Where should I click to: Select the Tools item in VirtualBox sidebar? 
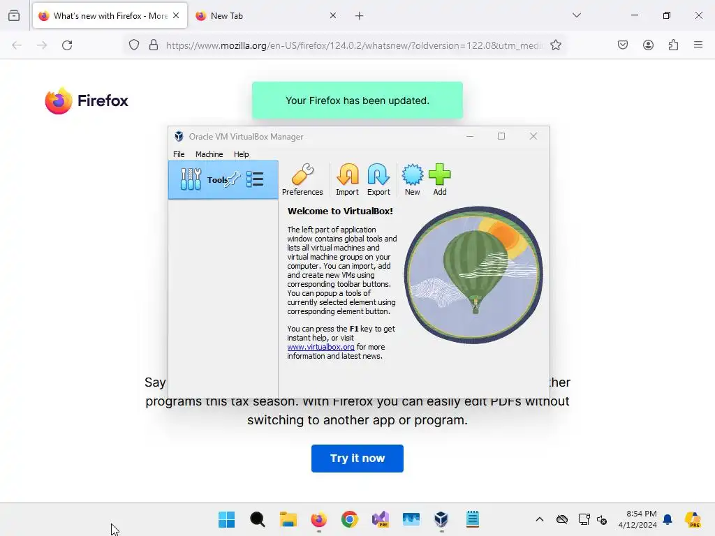coord(223,180)
